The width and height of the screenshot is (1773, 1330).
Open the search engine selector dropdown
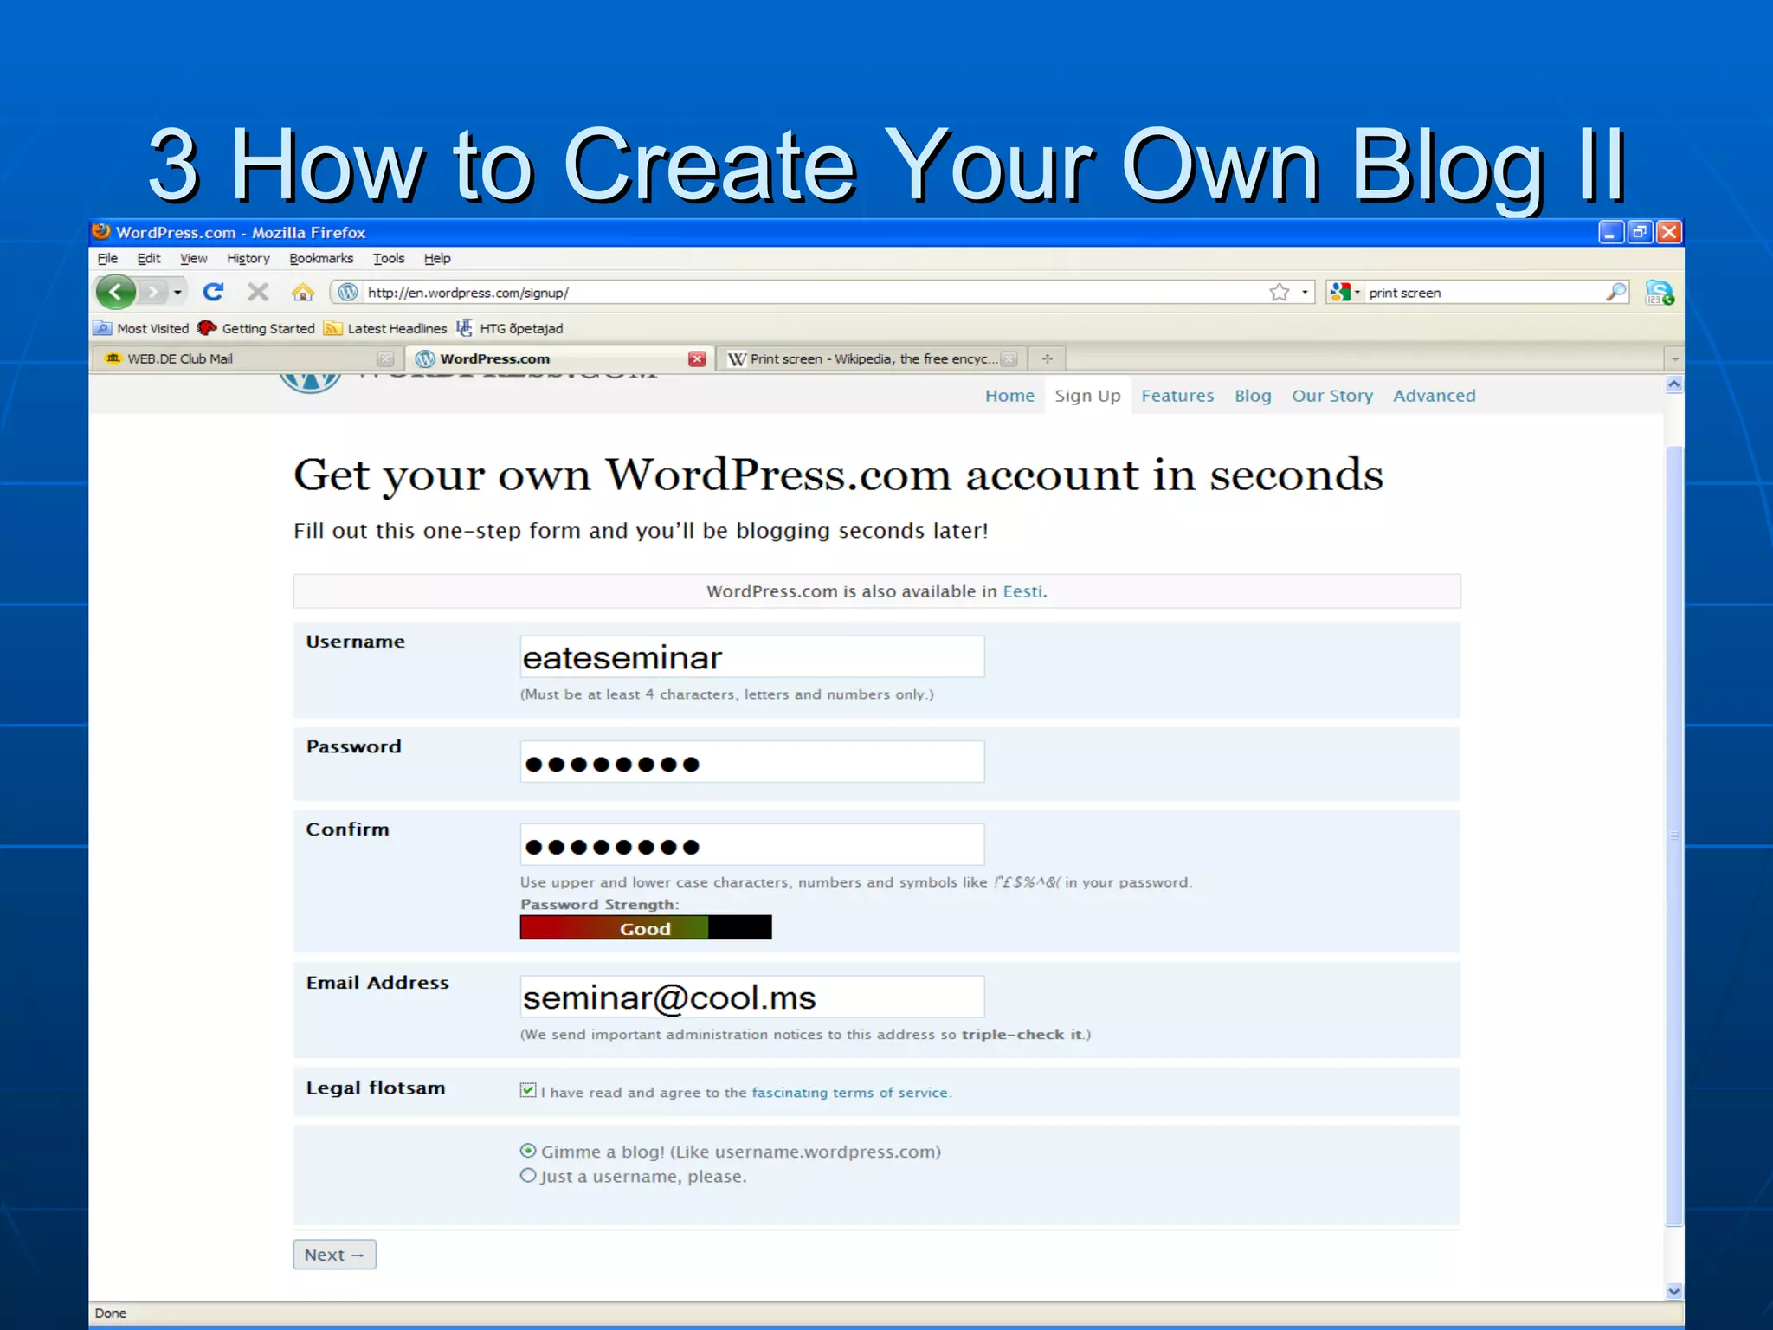point(1345,293)
